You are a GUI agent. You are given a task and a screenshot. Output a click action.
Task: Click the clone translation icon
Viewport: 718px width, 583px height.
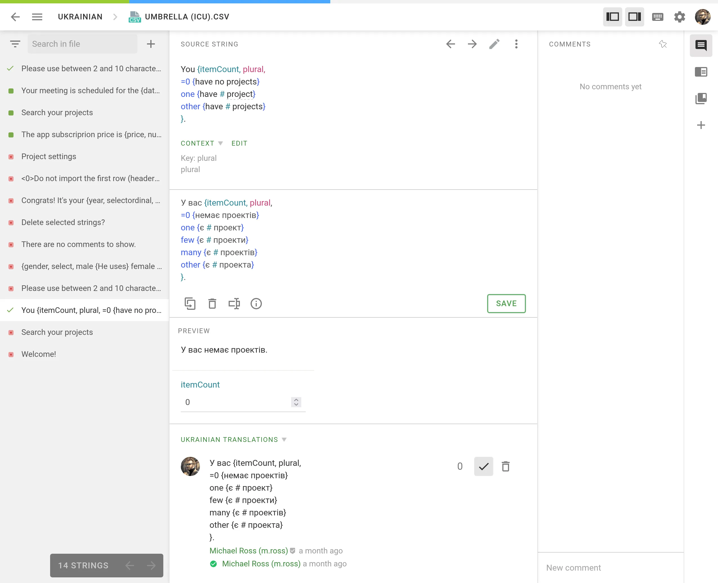tap(190, 304)
